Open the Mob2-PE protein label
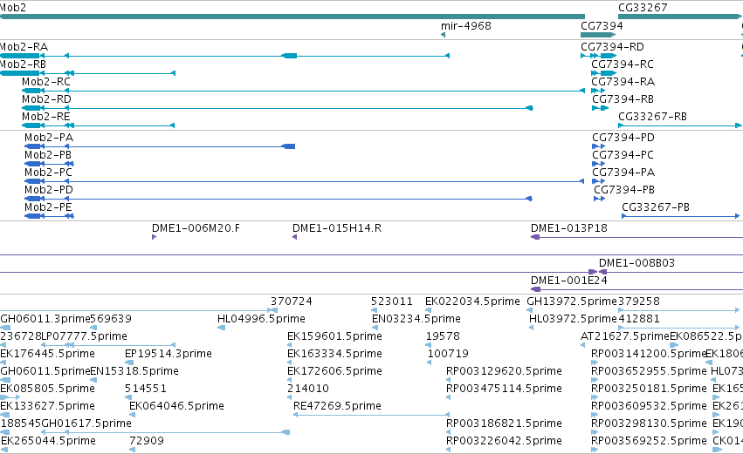The image size is (743, 454). pyautogui.click(x=48, y=207)
